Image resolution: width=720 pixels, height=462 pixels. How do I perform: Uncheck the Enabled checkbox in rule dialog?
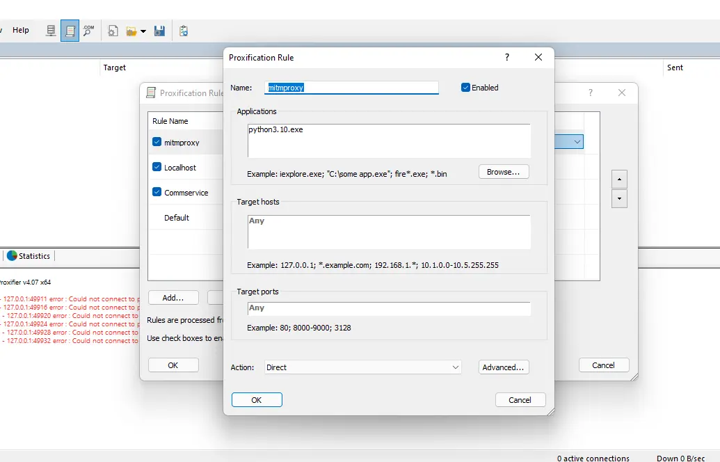click(466, 88)
